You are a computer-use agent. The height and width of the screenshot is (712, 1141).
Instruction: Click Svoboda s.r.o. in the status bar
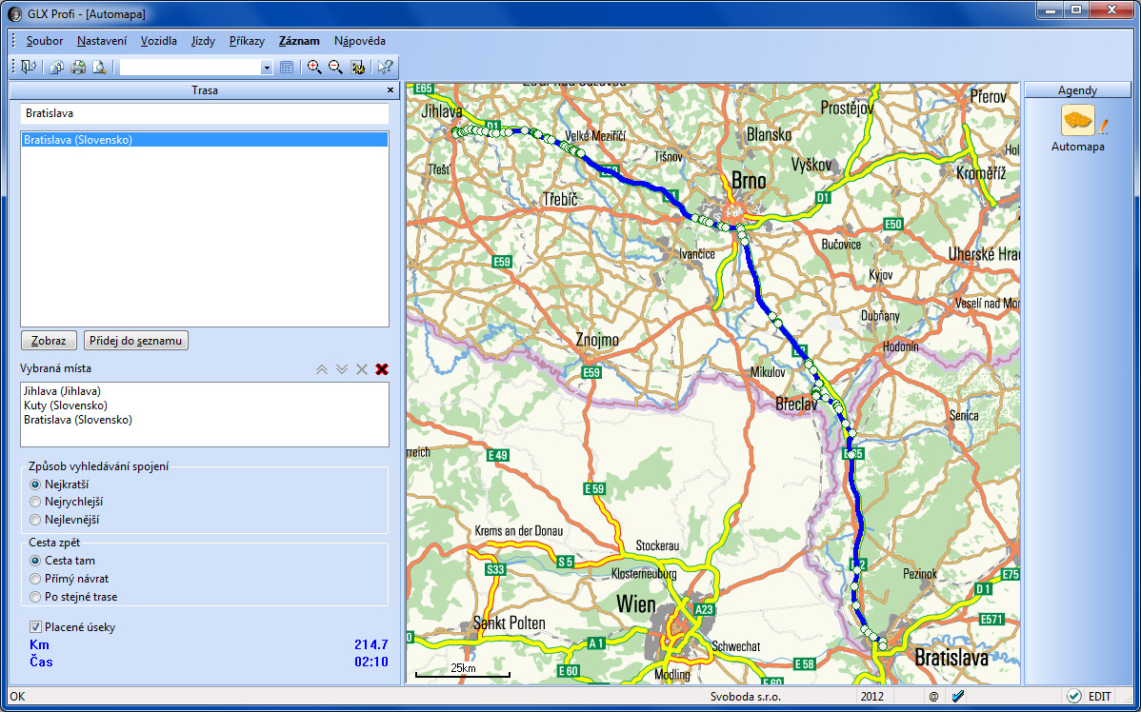point(745,697)
